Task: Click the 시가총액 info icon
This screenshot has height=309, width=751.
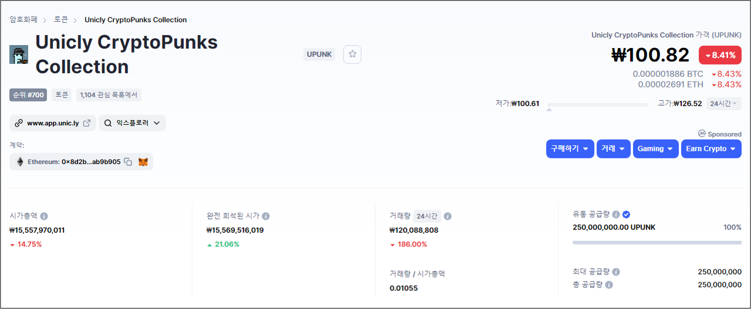Action: click(44, 216)
